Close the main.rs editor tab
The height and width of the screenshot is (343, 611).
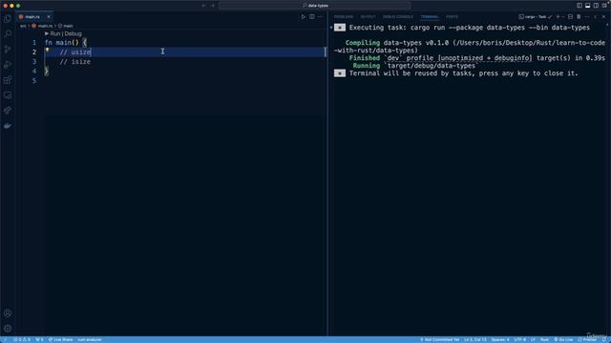point(49,17)
